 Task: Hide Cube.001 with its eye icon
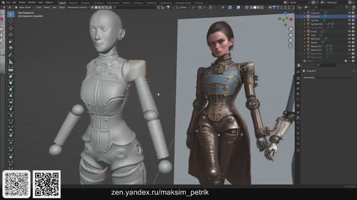click(x=349, y=13)
